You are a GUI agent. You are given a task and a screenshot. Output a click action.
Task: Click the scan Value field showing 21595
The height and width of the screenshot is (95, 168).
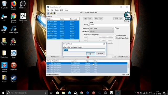point(109,25)
